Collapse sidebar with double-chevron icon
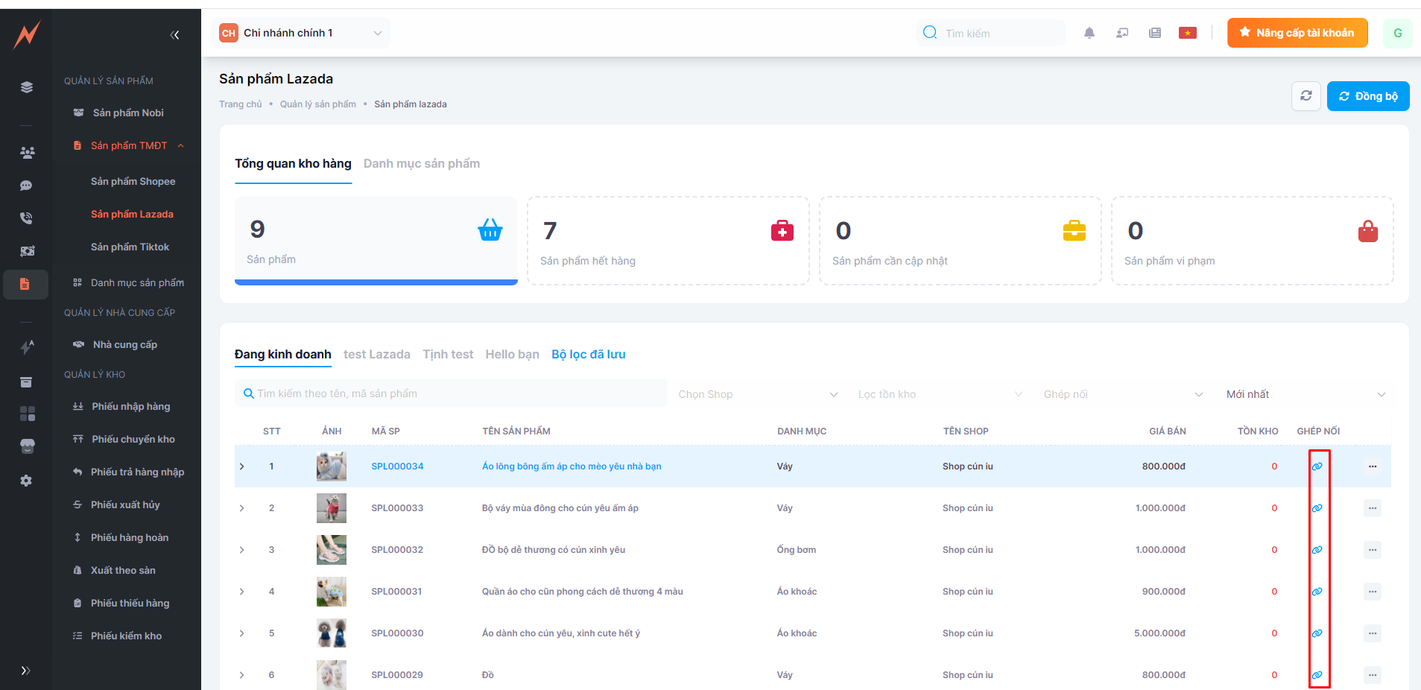This screenshot has height=690, width=1421. pyautogui.click(x=174, y=35)
